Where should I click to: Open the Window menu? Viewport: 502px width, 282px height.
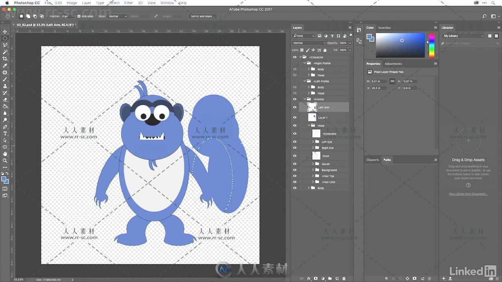click(167, 3)
